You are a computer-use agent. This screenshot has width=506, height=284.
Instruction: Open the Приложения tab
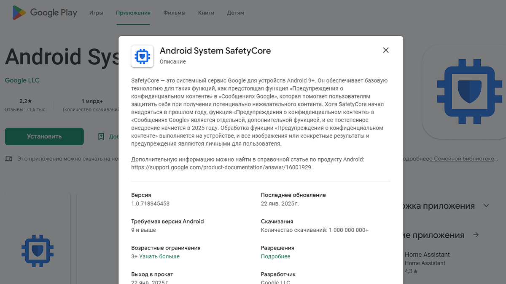point(133,13)
